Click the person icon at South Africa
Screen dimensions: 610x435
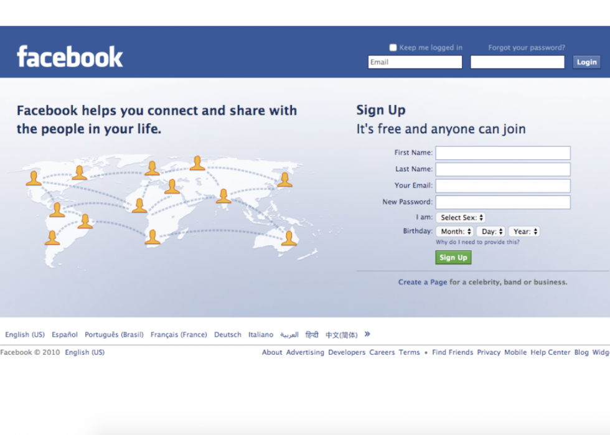click(x=152, y=237)
